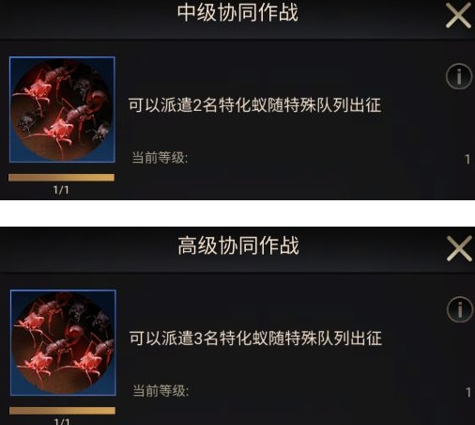Click the 1/1 counter under 高级协同作战 icon
Image resolution: width=475 pixels, height=425 pixels.
pos(62,421)
